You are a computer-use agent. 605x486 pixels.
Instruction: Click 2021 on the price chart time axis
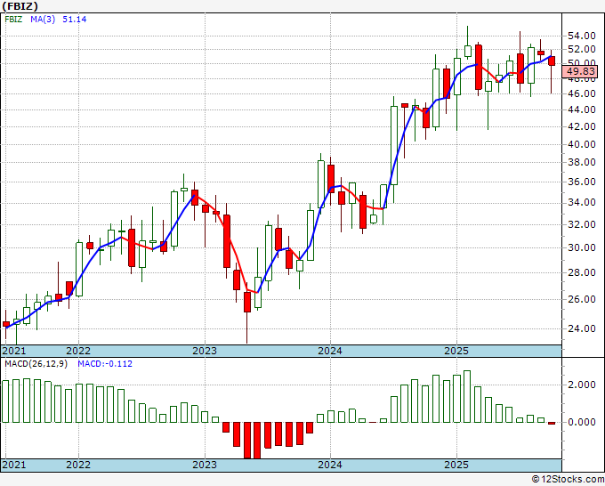[14, 351]
